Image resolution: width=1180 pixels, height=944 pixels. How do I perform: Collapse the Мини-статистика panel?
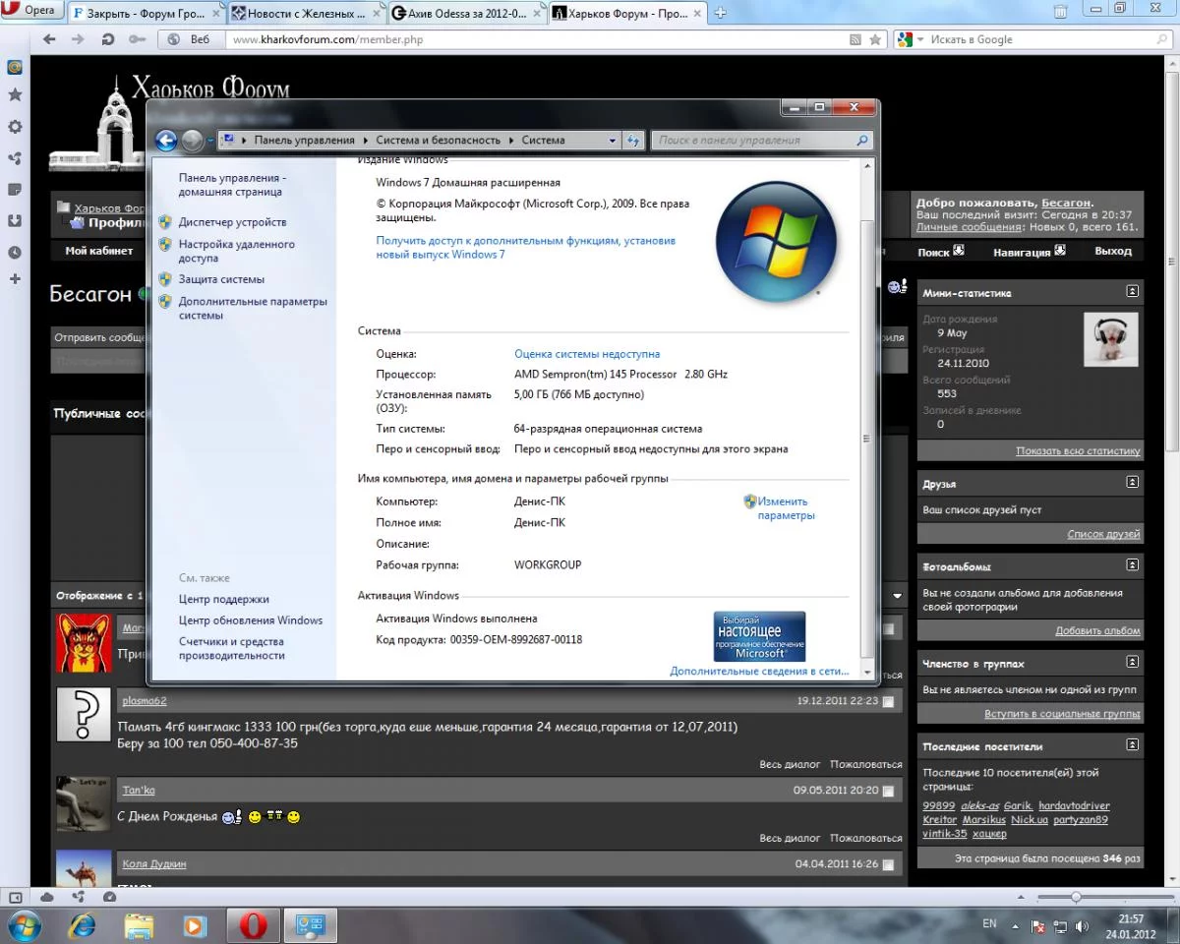click(x=1132, y=292)
